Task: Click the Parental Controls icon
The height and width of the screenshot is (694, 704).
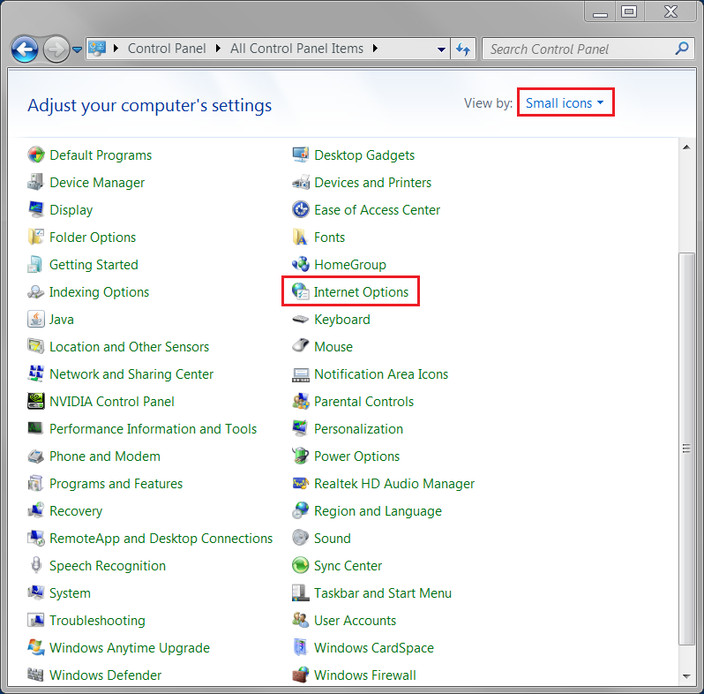Action: click(x=300, y=402)
